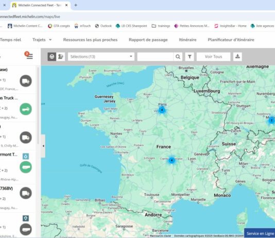Open the Outlook bookmark
Viewport: 275px width, 238px height.
[x=104, y=26]
